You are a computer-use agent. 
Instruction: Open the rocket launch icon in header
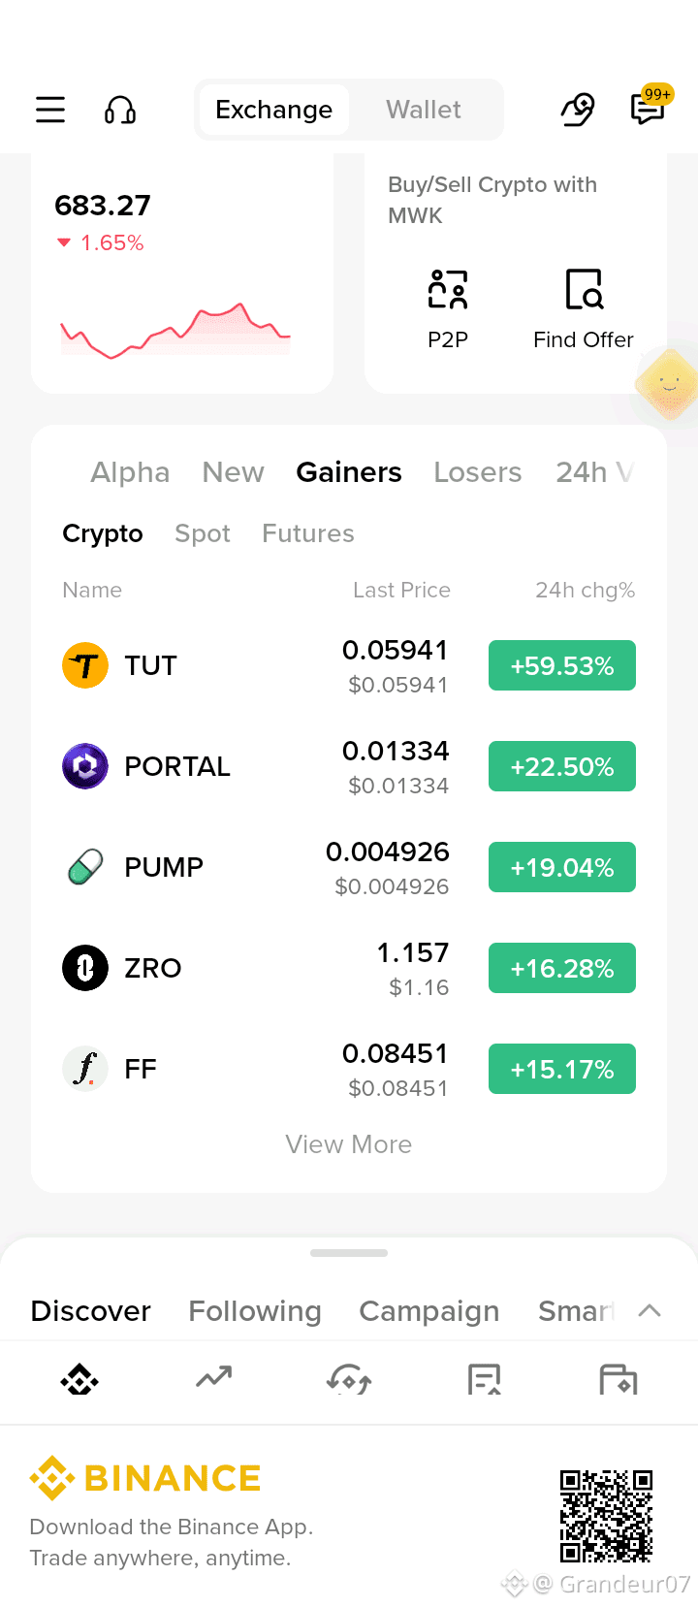pyautogui.click(x=578, y=110)
